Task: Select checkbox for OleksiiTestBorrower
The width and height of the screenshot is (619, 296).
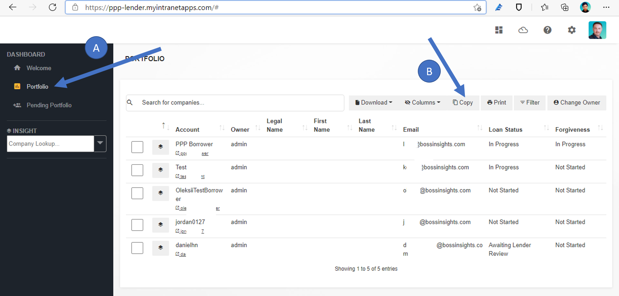Action: coord(137,193)
